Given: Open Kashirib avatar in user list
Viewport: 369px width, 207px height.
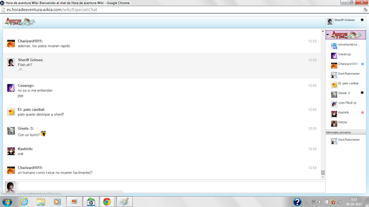Looking at the screenshot, I should [334, 114].
